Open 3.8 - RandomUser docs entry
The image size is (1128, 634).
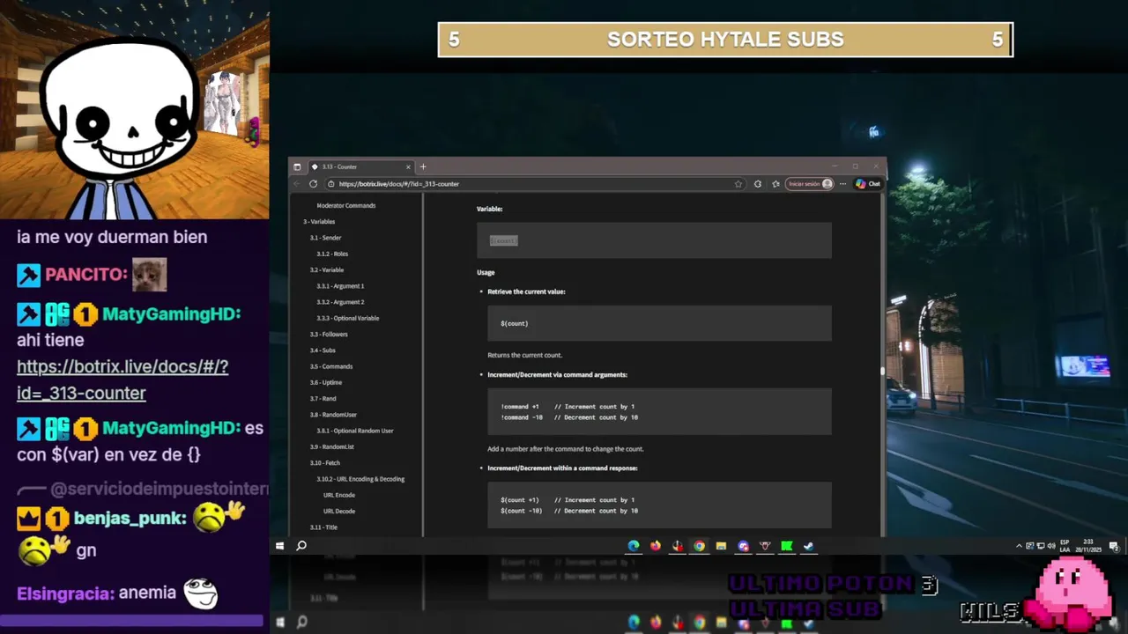pyautogui.click(x=333, y=415)
